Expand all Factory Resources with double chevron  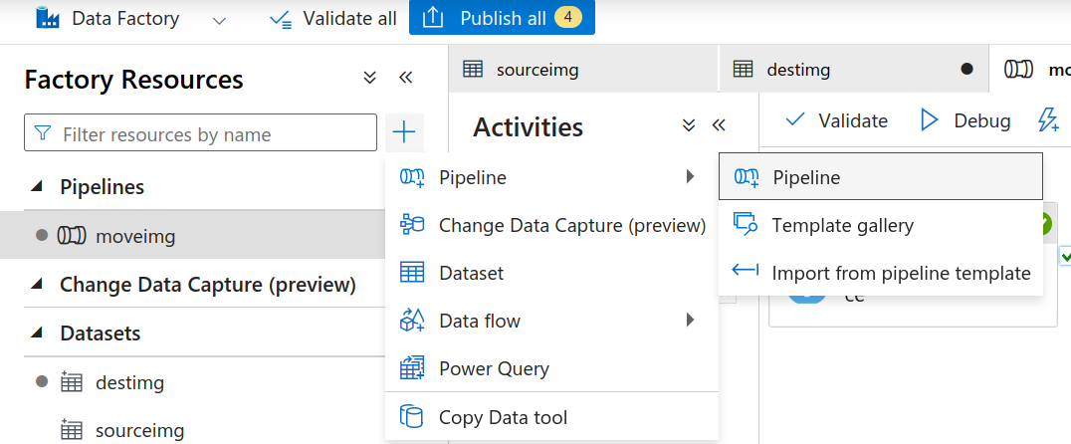[369, 78]
